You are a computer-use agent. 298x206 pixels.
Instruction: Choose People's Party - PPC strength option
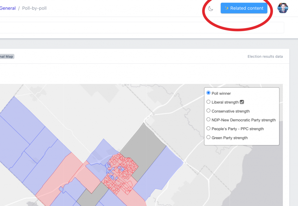[208, 128]
